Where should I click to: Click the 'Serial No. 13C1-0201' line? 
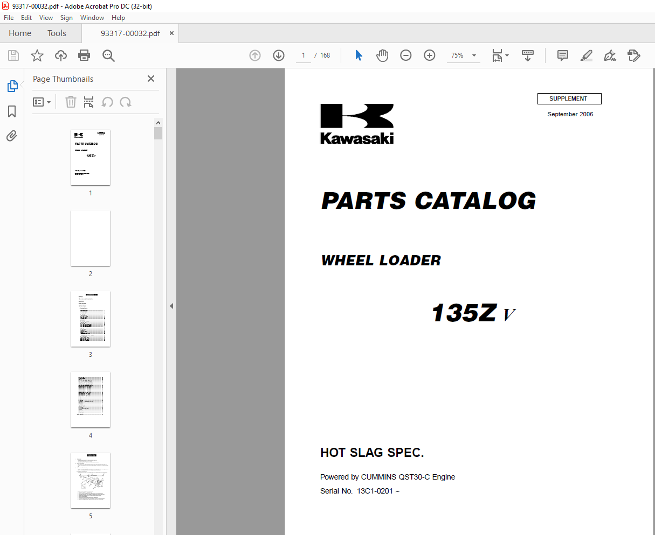click(360, 491)
